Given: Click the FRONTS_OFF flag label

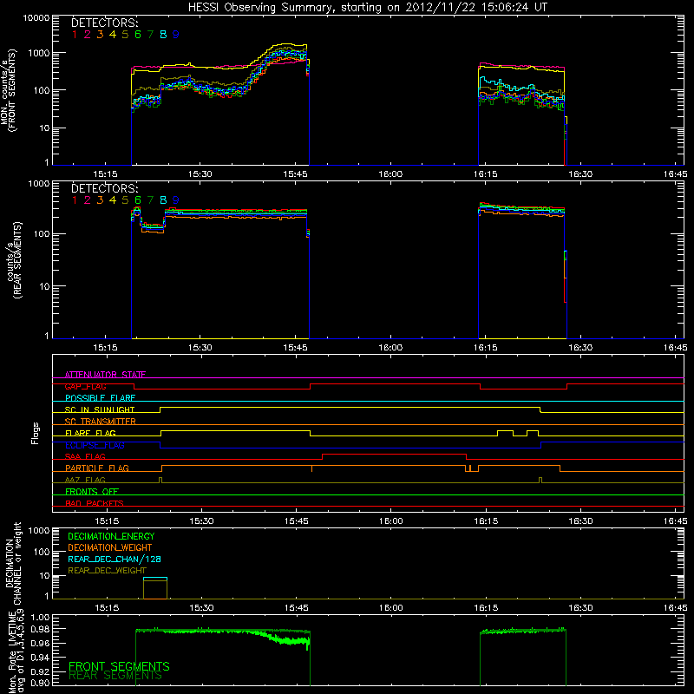Looking at the screenshot, I should pos(92,491).
